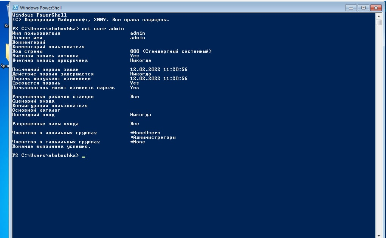Viewport: 386px width, 238px height.
Task: Click the vertical scrollbar thumb
Action: point(378,22)
